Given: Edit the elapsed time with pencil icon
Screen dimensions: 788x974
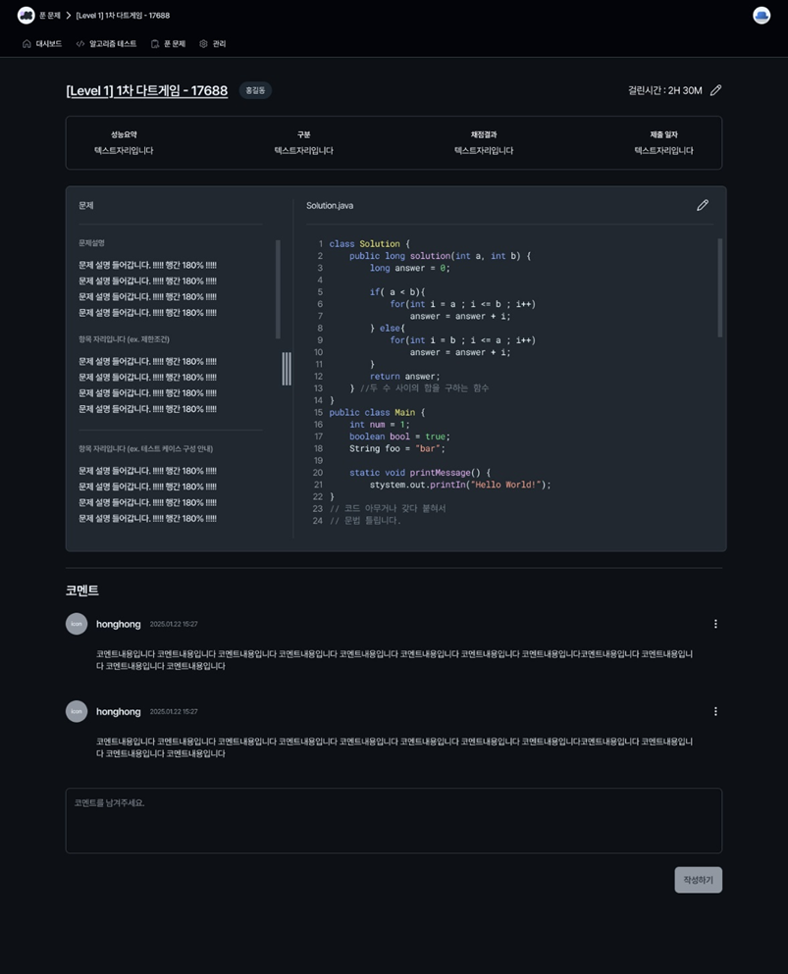Looking at the screenshot, I should tap(716, 90).
